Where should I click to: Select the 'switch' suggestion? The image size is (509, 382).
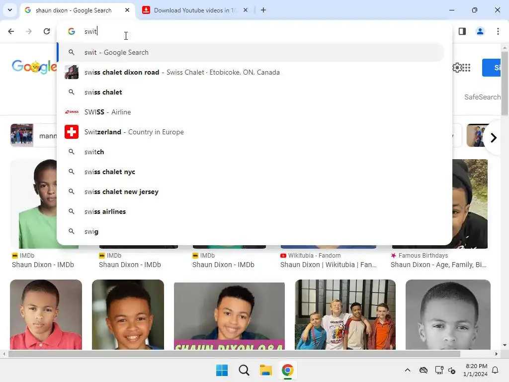pos(251,152)
